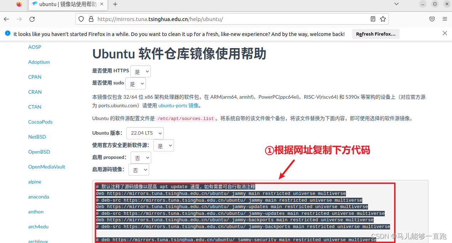Viewport: 452px width, 243px height.
Task: Open the Firefox hamburger menu
Action: click(445, 19)
